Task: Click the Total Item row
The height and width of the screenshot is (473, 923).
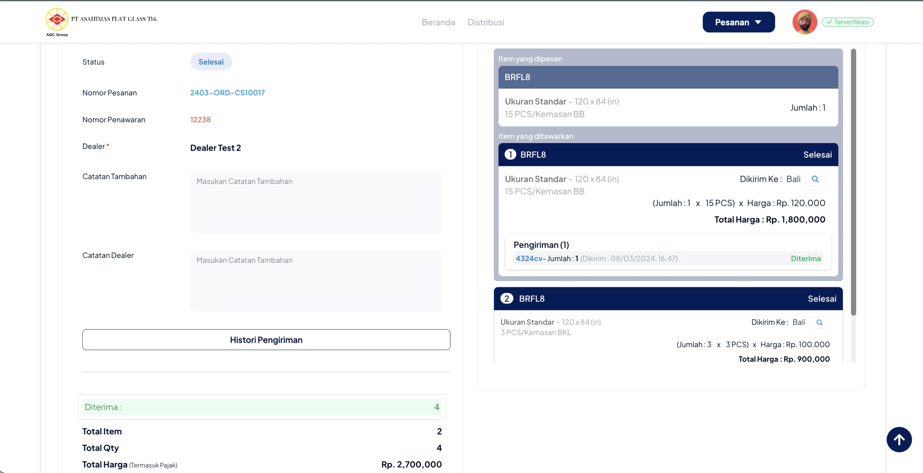Action: [262, 431]
